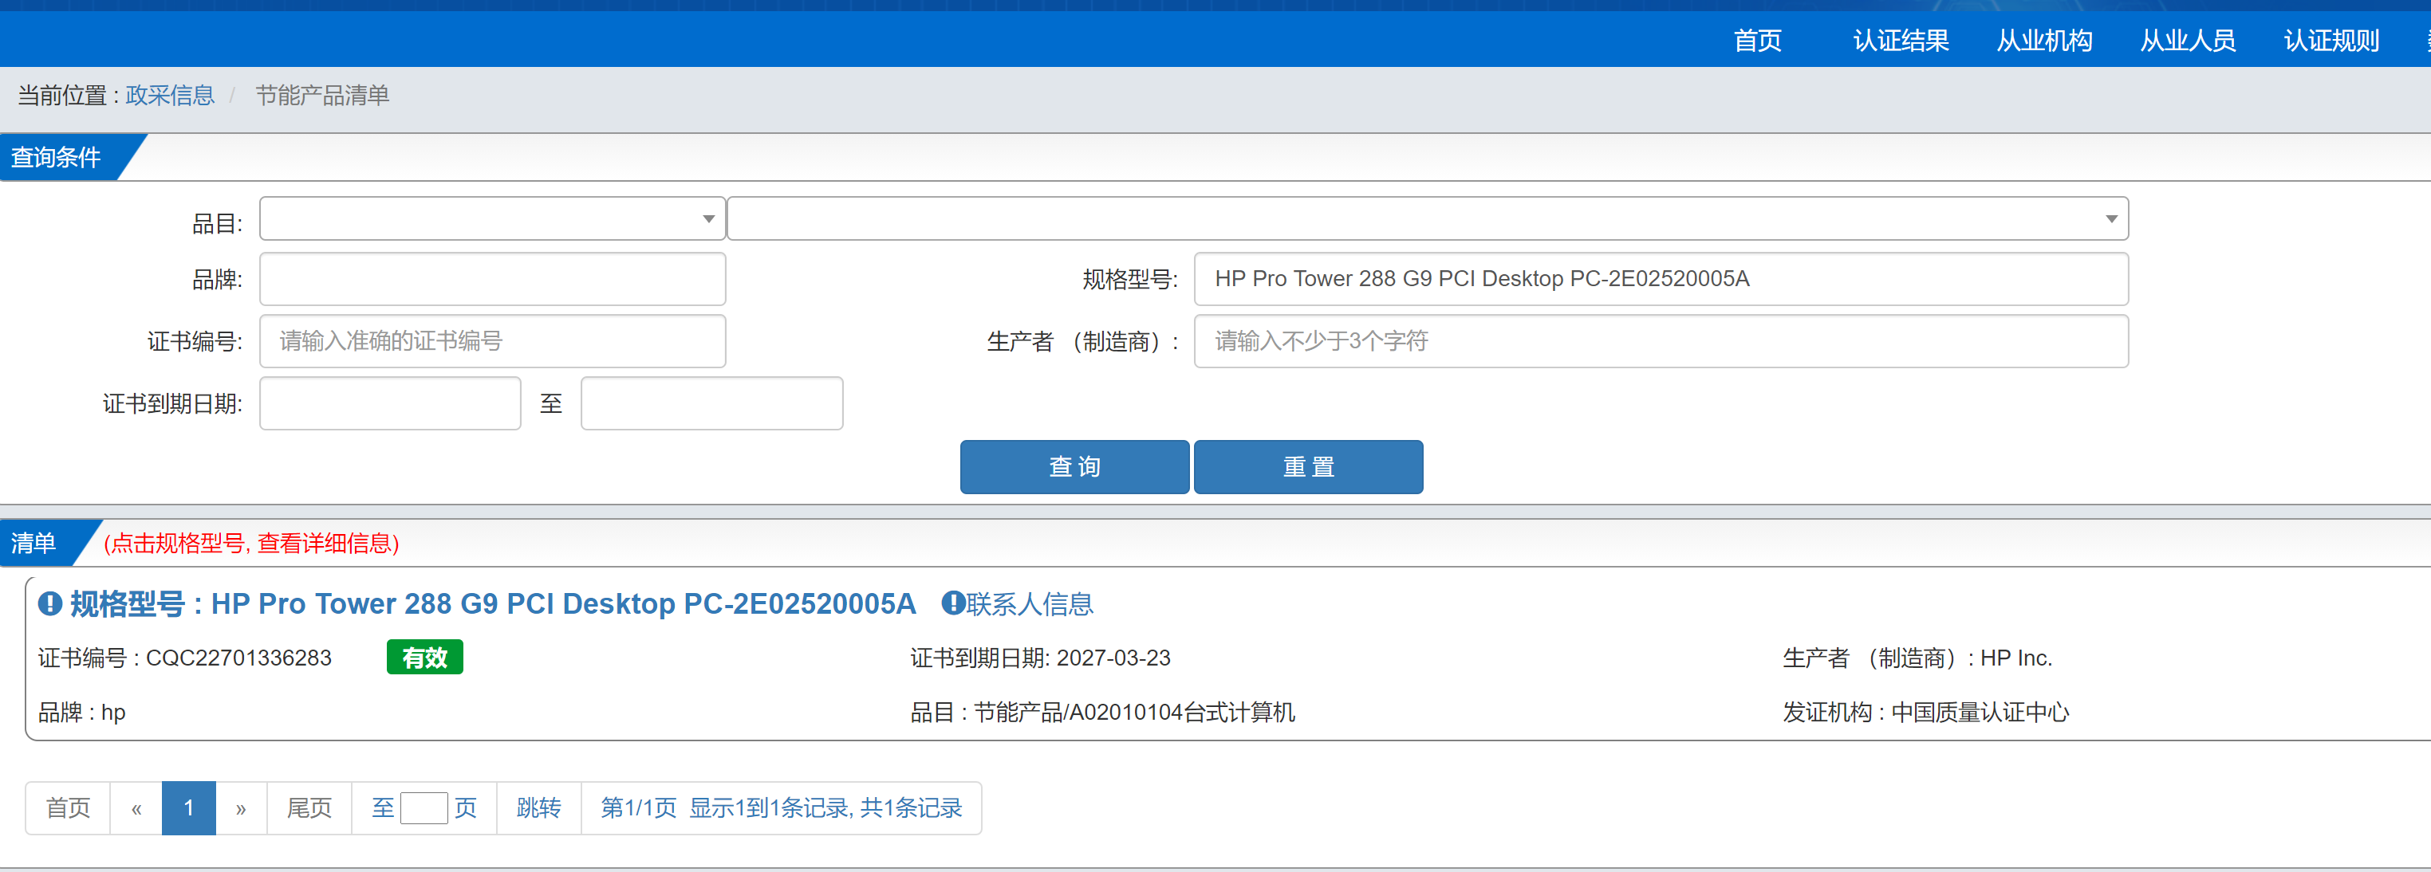Click the certificate expiry end date field

point(711,403)
